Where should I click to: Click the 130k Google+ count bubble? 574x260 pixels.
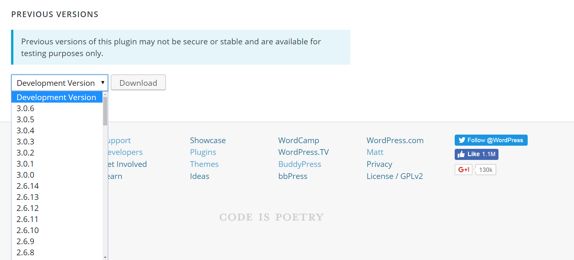coord(485,170)
